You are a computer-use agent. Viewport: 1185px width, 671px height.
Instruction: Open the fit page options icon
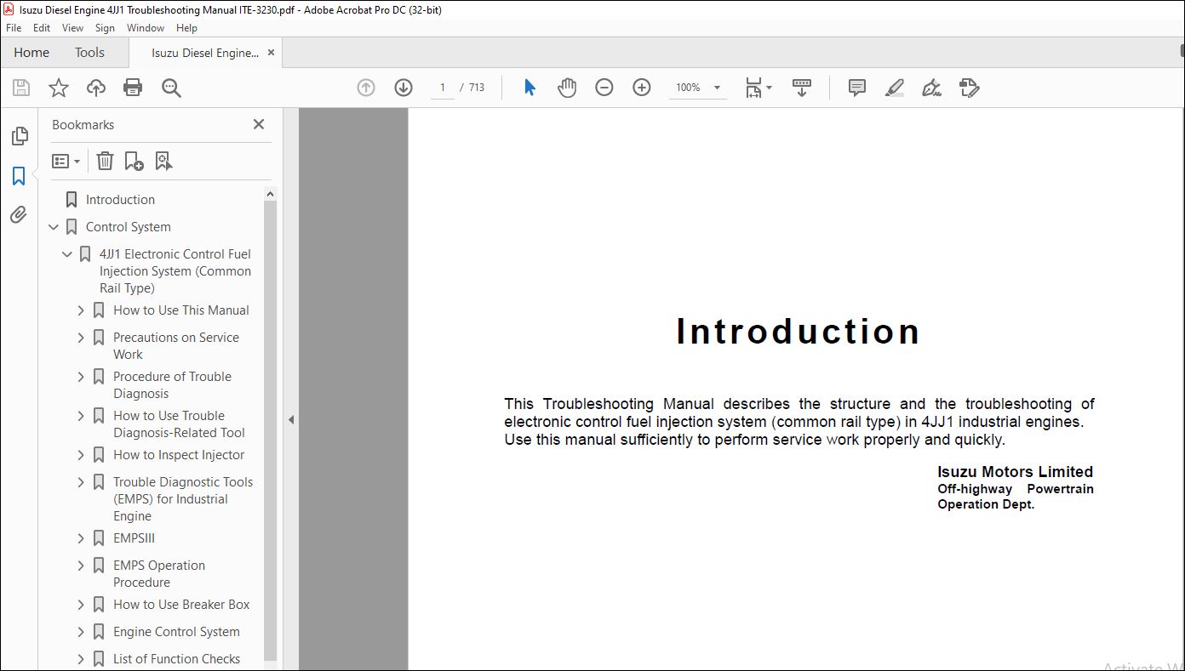(x=758, y=88)
